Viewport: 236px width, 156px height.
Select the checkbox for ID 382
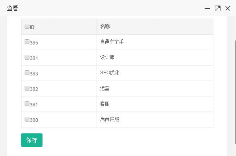27,88
